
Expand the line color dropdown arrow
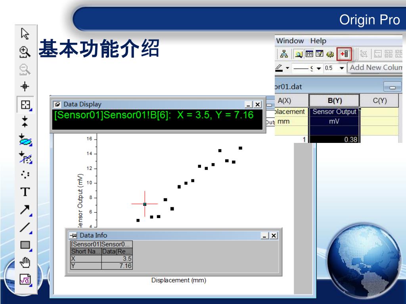click(287, 68)
